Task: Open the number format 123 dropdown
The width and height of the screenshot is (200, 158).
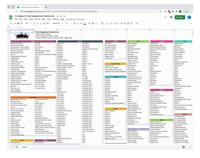Action: point(48,23)
